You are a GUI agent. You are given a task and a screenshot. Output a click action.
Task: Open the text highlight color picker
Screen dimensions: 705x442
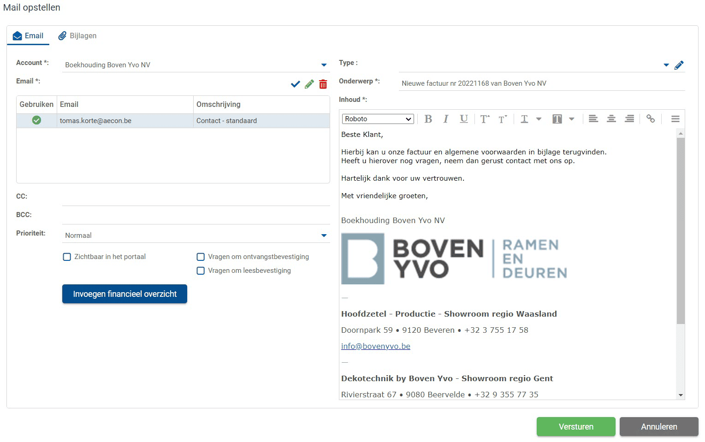[572, 119]
